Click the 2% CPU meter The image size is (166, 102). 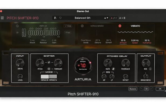(x=160, y=89)
